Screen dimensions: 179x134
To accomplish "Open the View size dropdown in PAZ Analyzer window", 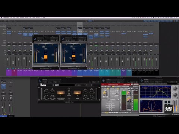I will 173,82.
